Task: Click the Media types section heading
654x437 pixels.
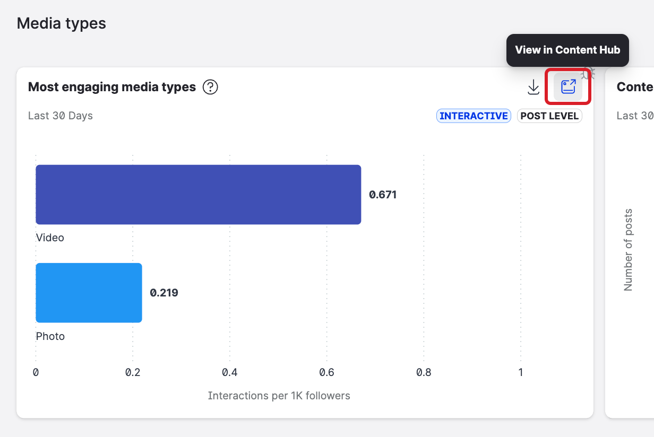Action: pyautogui.click(x=62, y=23)
